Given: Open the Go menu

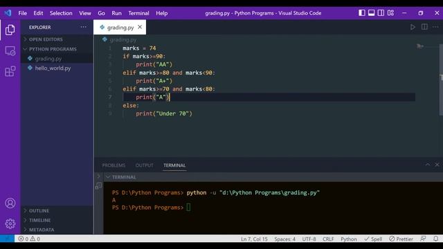Looking at the screenshot, I should coord(102,13).
